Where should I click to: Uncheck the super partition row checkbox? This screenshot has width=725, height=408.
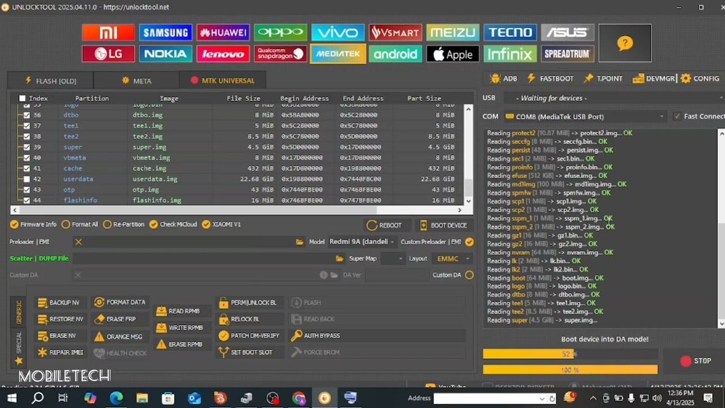[x=27, y=147]
